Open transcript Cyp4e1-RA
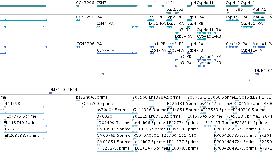 pyautogui.click(x=252, y=24)
